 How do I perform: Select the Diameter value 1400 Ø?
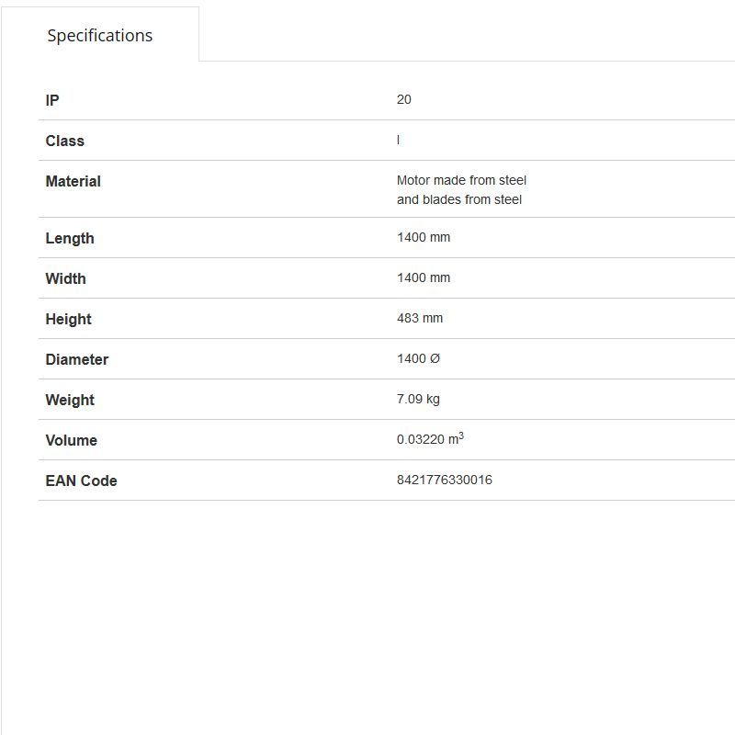tap(419, 358)
